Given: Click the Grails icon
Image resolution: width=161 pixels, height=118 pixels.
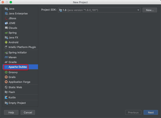Looking at the screenshot, I should pos(6,77).
